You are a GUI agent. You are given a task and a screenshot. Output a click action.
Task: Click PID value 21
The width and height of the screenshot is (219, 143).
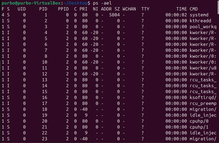(45, 127)
